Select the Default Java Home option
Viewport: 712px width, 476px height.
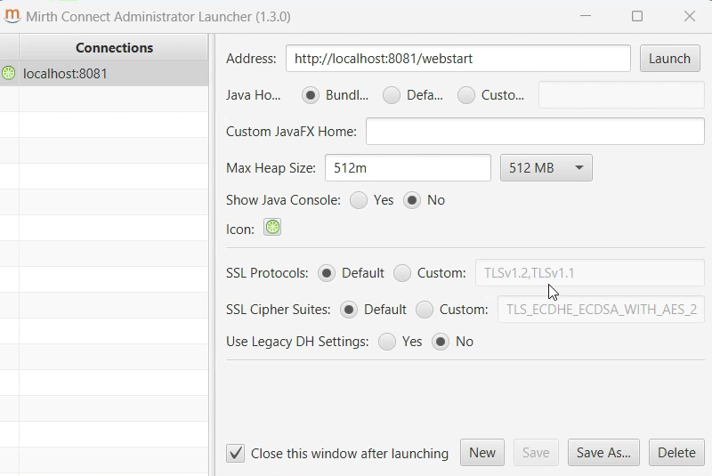(x=392, y=95)
